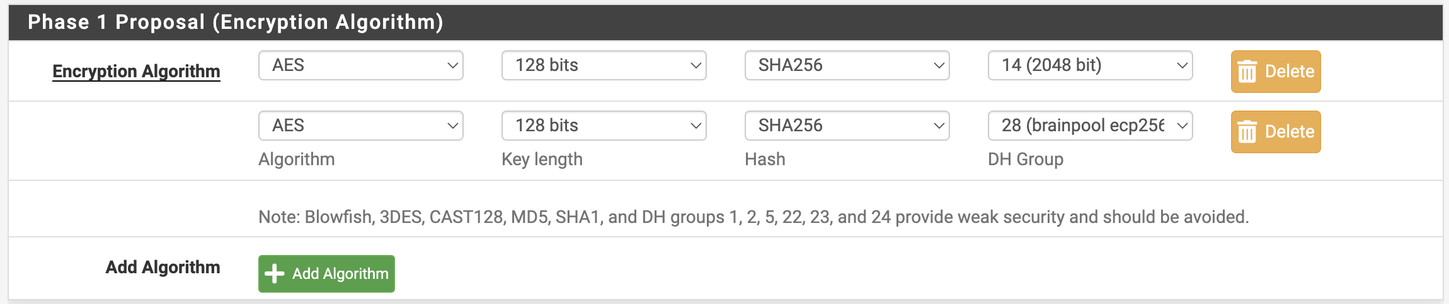
Task: Open second row 128 bits key length dropdown
Action: click(604, 126)
